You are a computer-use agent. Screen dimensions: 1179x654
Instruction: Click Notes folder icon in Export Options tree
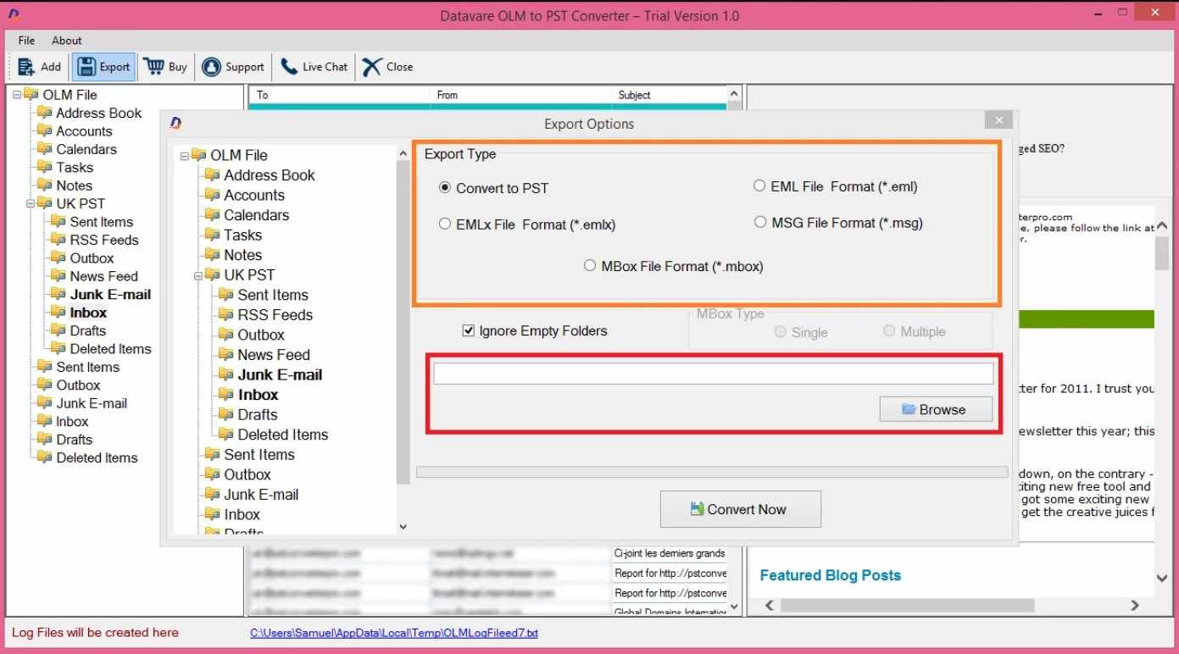click(x=213, y=255)
